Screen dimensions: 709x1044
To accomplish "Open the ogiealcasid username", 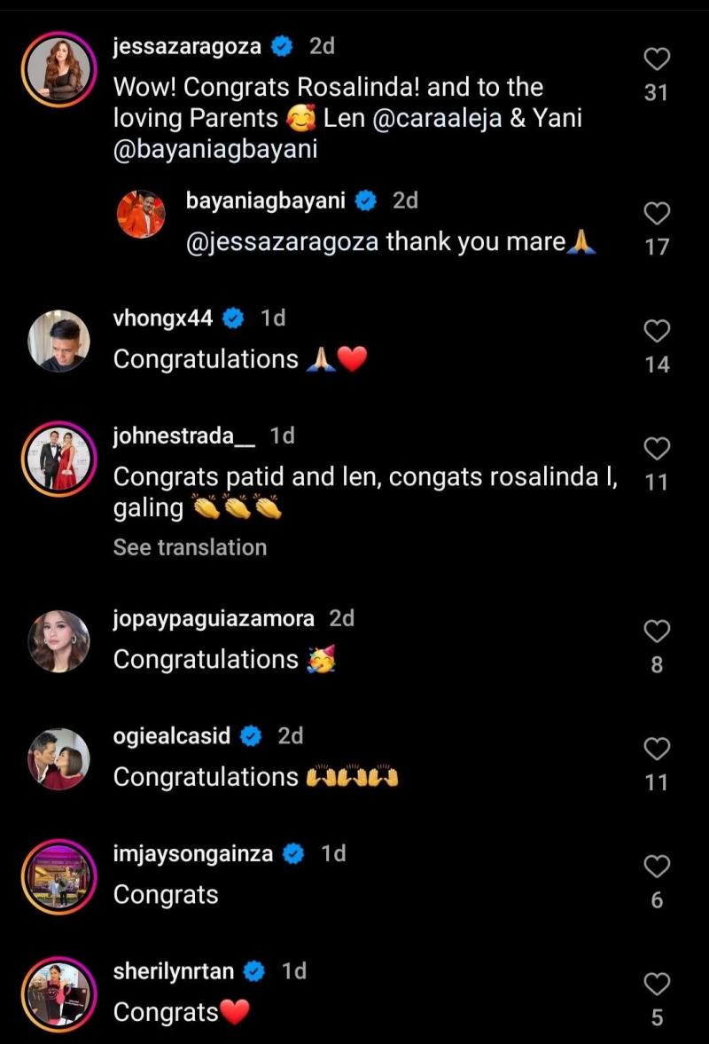I will (x=172, y=735).
